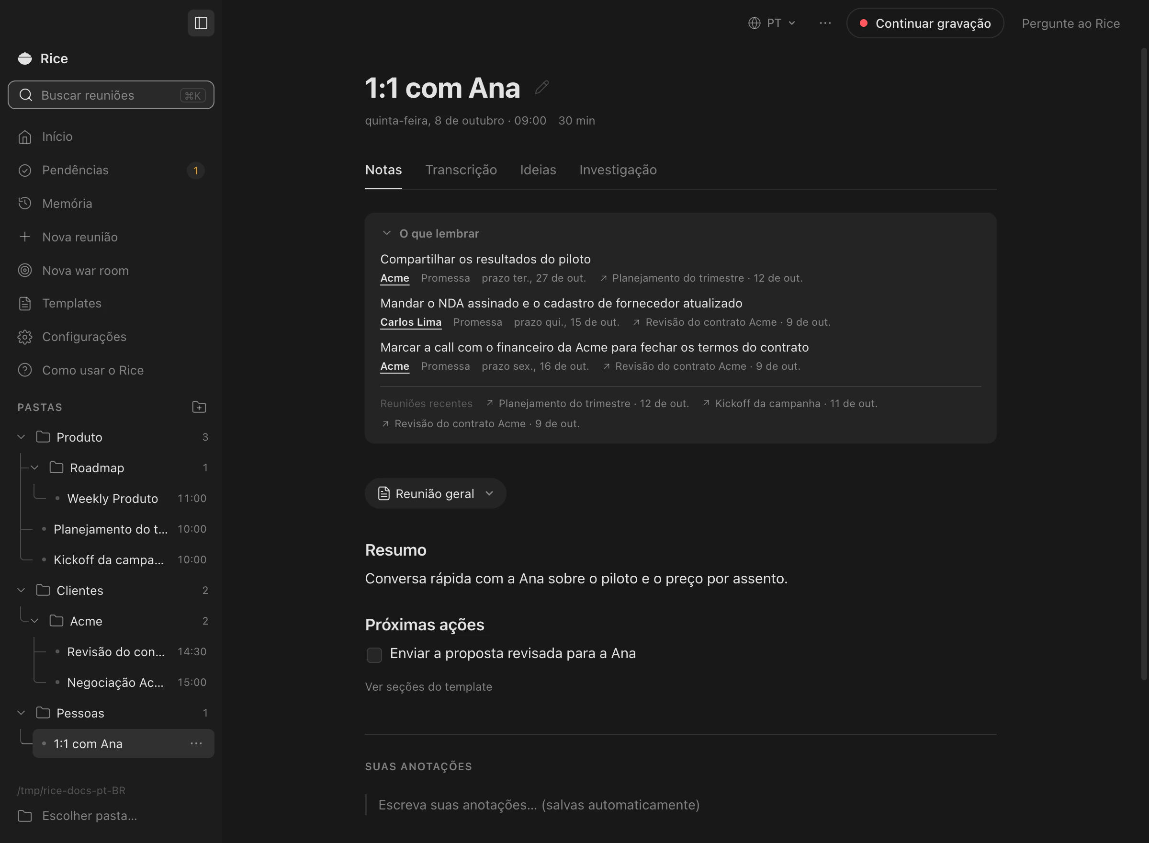Switch to the Investigação tab

tap(618, 170)
